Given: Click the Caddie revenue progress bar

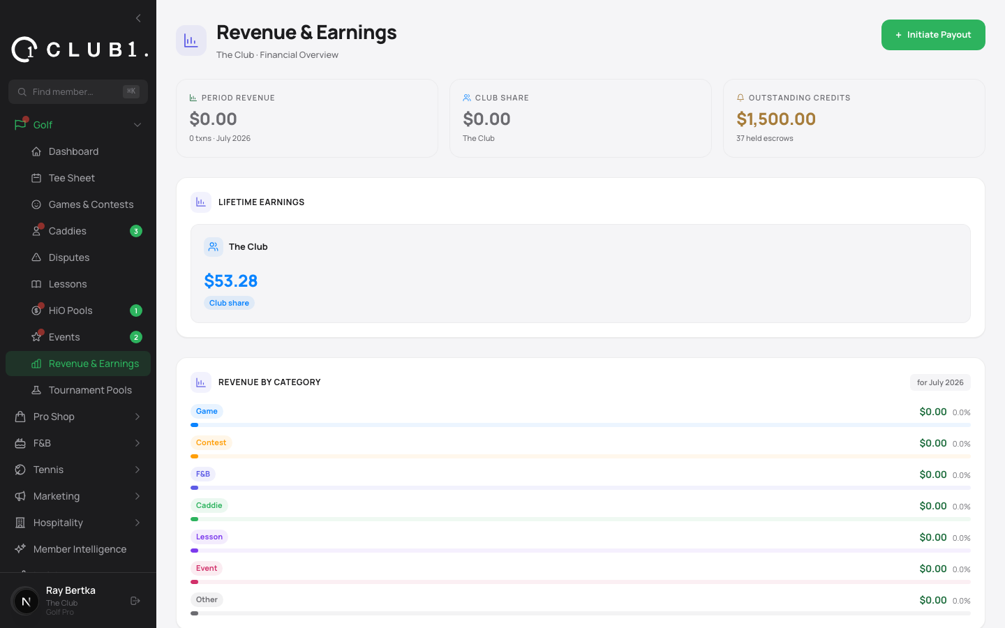Looking at the screenshot, I should tap(581, 519).
